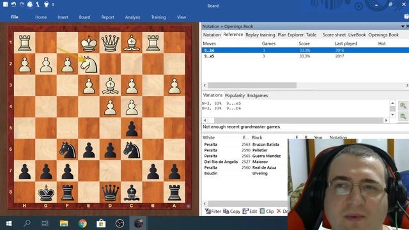Select the white knight on e2
The image size is (409, 230).
click(x=89, y=64)
